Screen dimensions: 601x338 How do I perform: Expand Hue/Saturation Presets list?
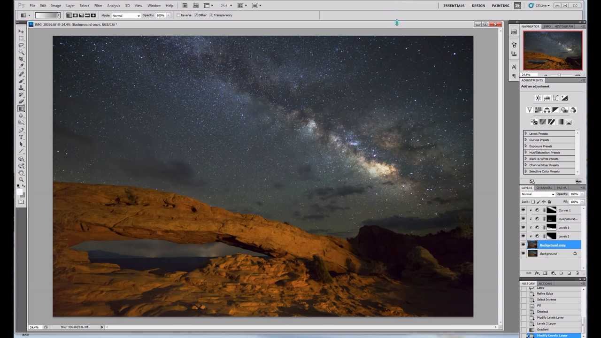click(525, 153)
